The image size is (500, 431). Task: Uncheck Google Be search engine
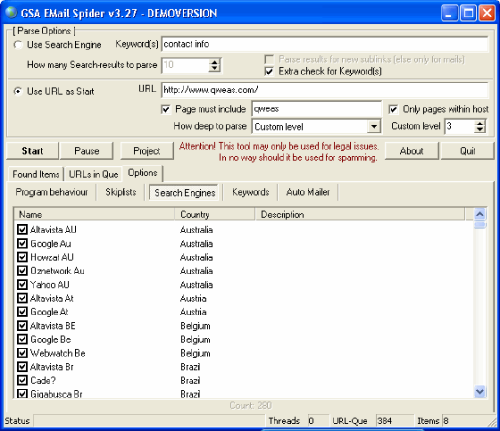[22, 339]
